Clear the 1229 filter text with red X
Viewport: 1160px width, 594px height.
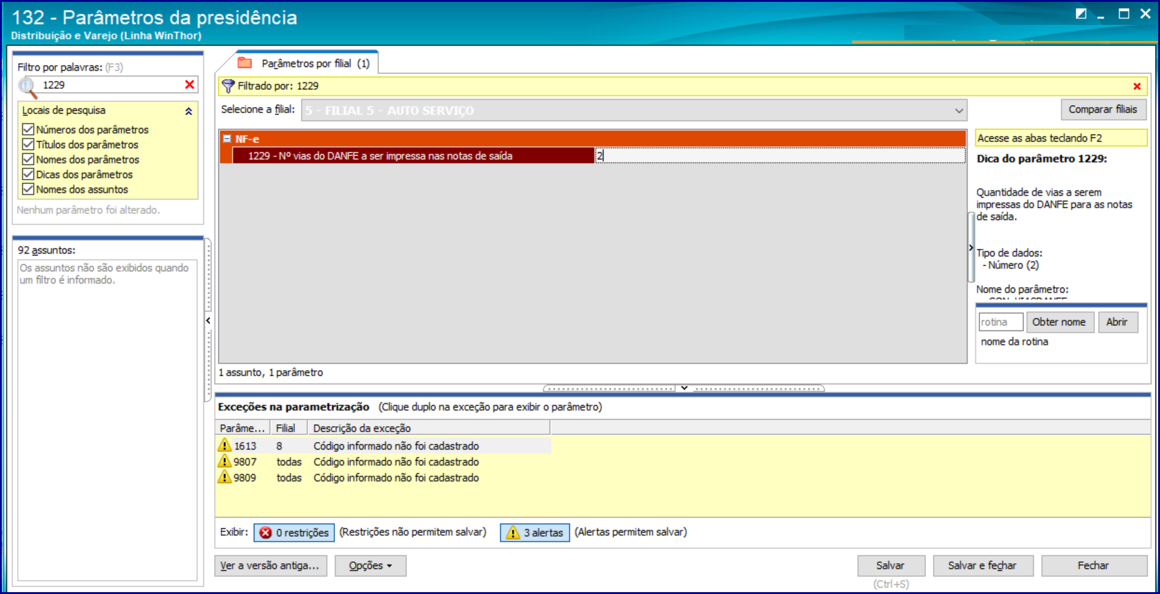point(190,85)
